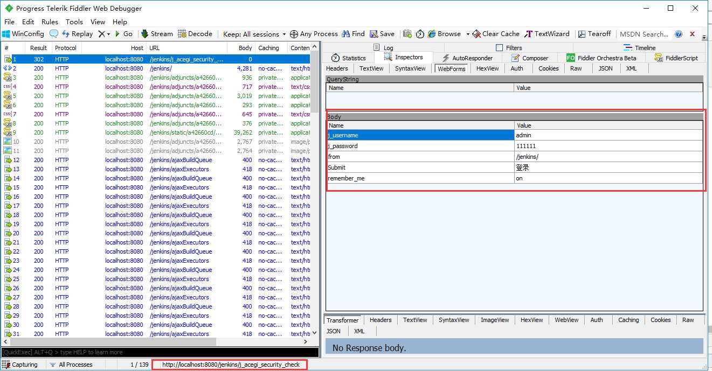Viewport: 712px width, 371px height.
Task: Open Find sessions dialog
Action: (x=353, y=33)
